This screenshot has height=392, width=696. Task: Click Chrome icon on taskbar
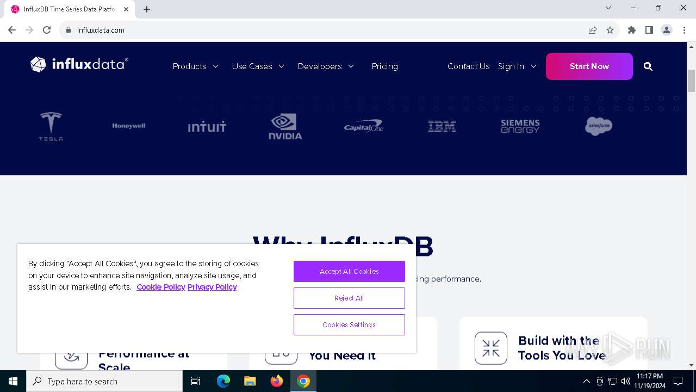303,381
